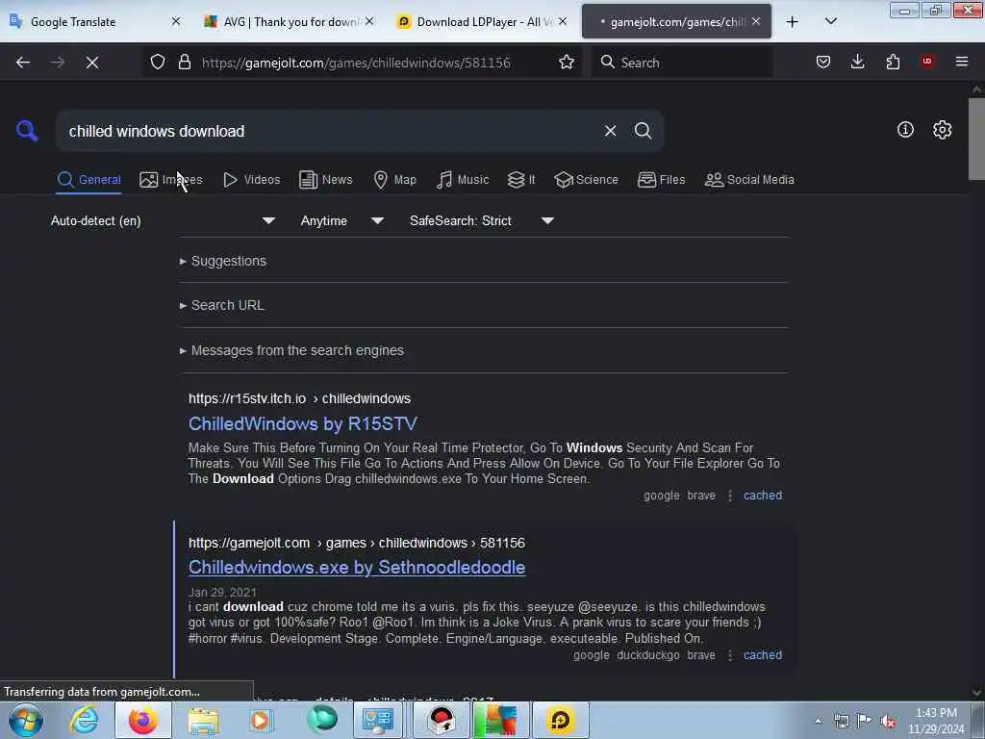The width and height of the screenshot is (985, 739).
Task: Click the gamejolt.com result URL
Action: coord(357,543)
